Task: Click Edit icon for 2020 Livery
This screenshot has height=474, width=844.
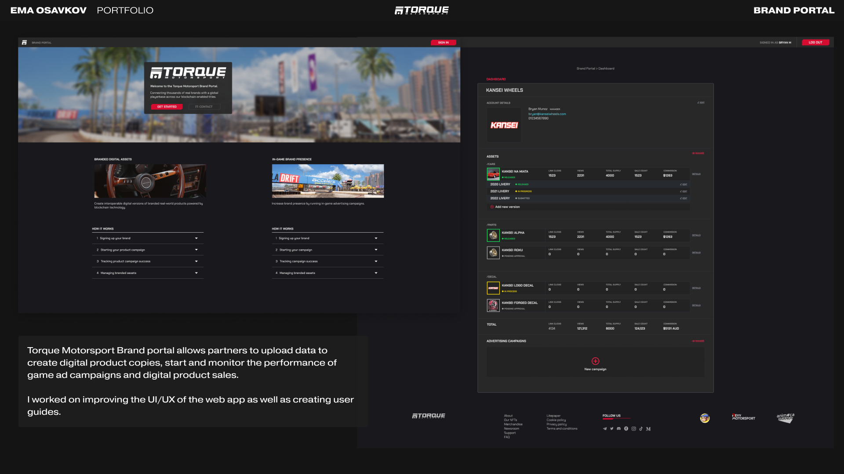Action: pyautogui.click(x=684, y=184)
